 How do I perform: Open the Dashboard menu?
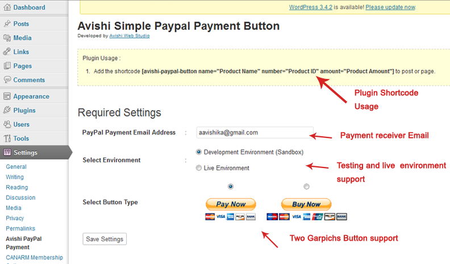pyautogui.click(x=29, y=7)
